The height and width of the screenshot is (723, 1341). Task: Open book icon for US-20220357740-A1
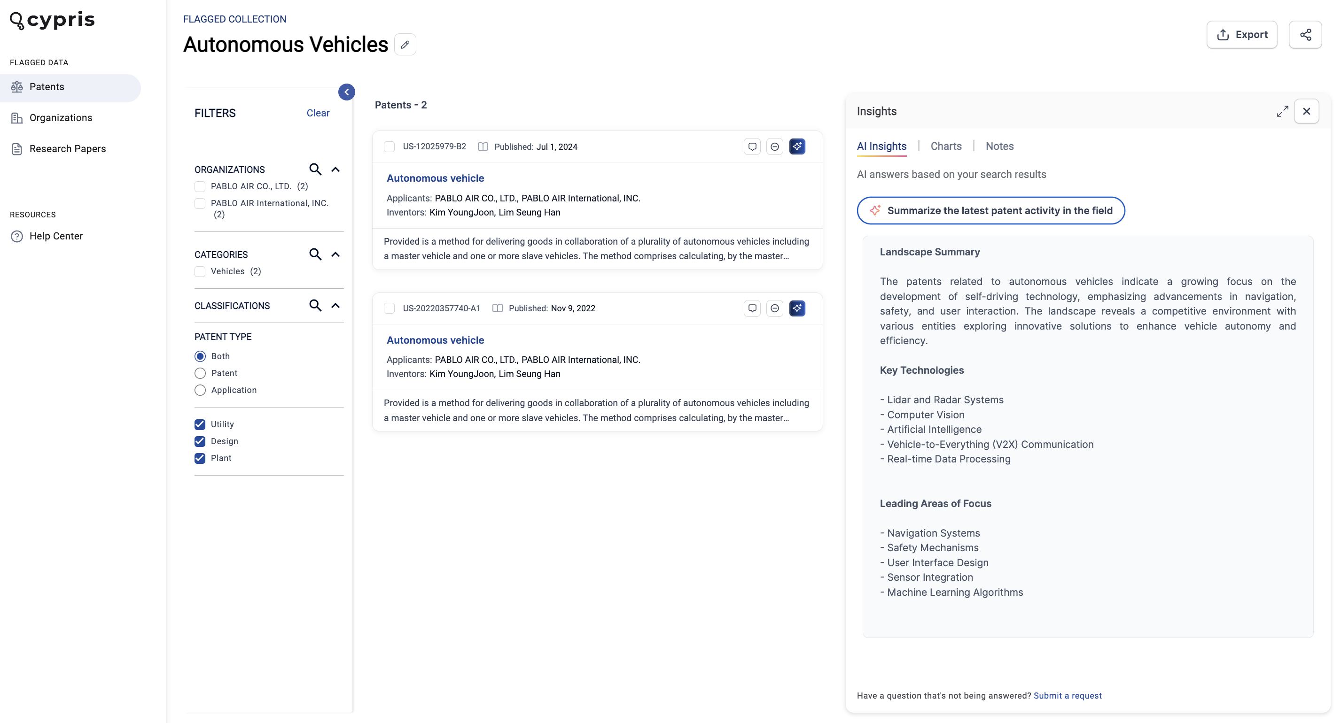point(498,308)
